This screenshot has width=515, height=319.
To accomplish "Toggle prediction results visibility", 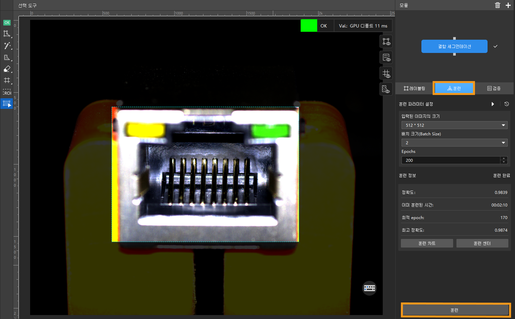I will 386,58.
